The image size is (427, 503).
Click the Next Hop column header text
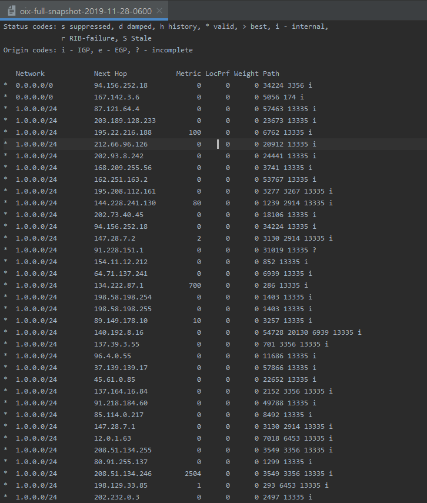tap(111, 74)
